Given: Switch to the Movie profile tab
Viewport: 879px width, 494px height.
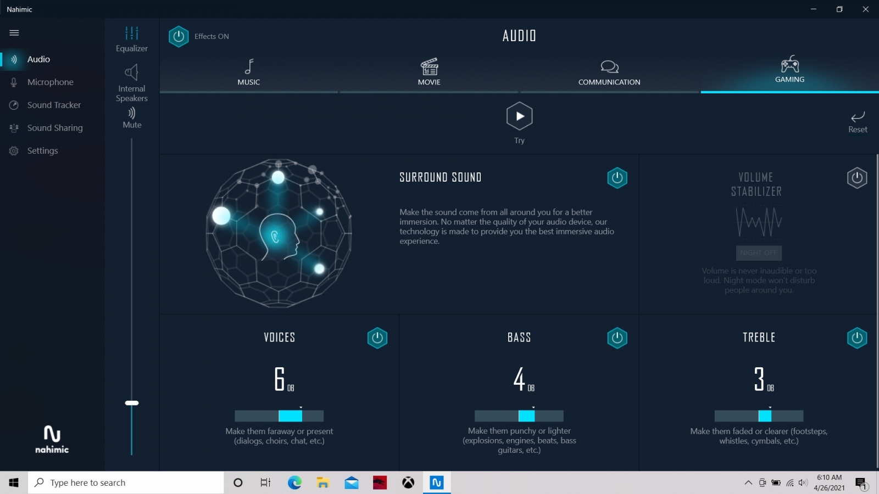Looking at the screenshot, I should [429, 72].
